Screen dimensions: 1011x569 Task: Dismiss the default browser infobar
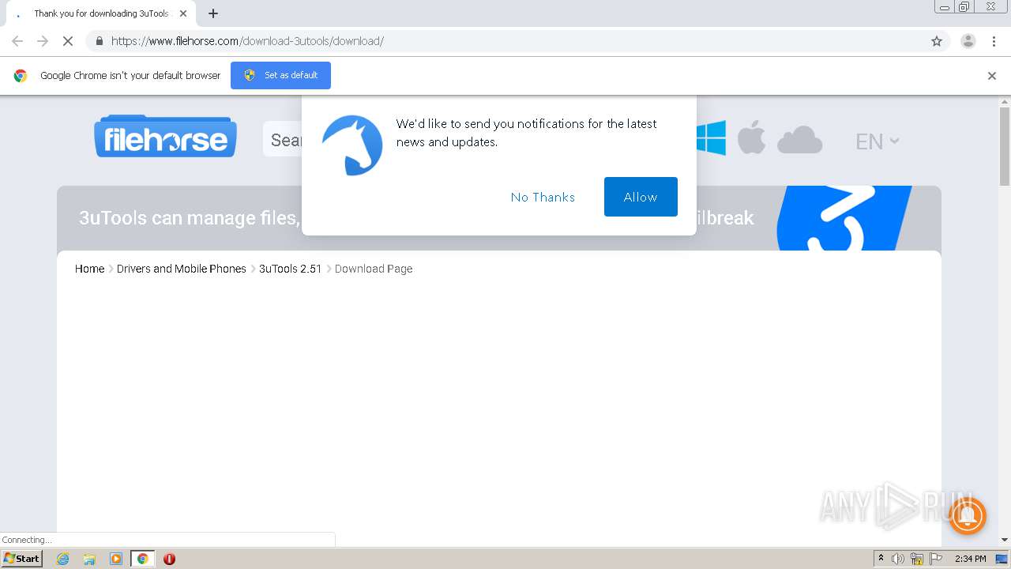(992, 76)
